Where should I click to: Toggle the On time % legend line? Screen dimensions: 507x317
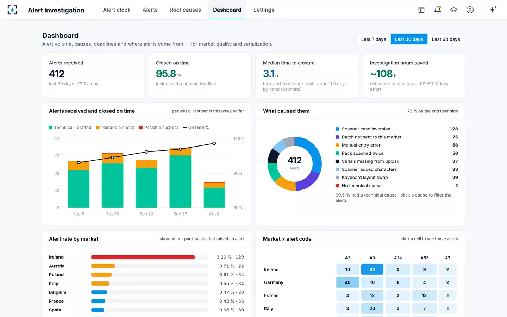196,128
